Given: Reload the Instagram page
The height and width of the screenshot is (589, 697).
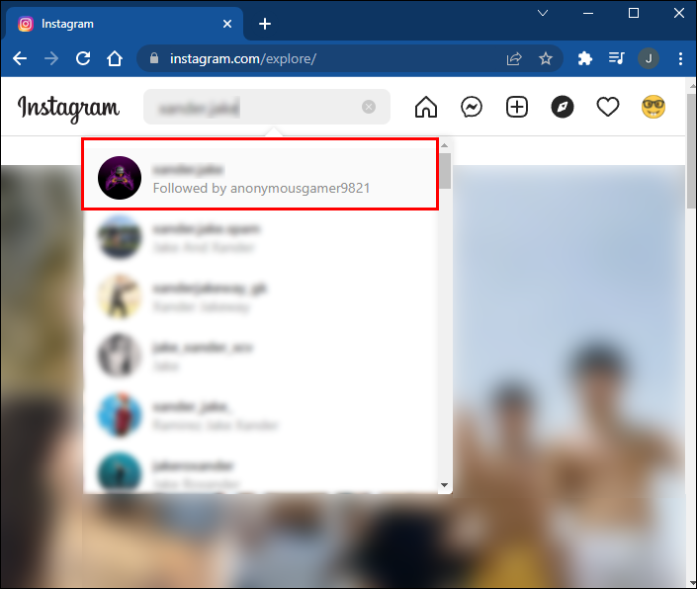Looking at the screenshot, I should tap(83, 58).
